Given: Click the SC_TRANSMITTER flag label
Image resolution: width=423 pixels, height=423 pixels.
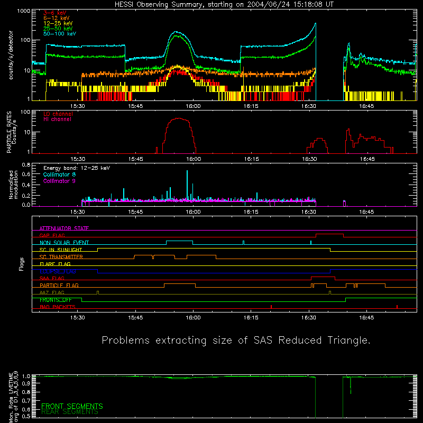Looking at the screenshot, I should click(x=61, y=257).
